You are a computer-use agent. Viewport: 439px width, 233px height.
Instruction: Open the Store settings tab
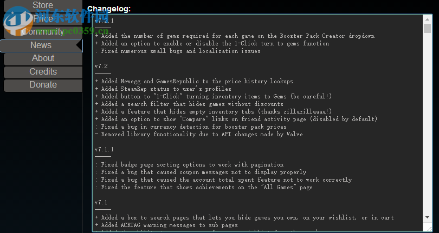(43, 5)
